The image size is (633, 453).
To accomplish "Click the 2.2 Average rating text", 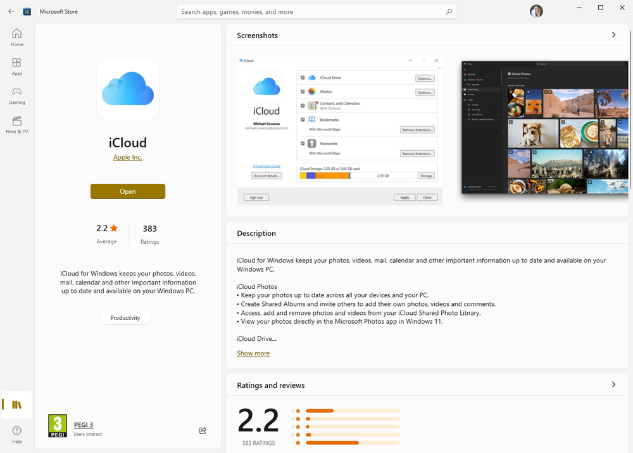I will click(102, 228).
